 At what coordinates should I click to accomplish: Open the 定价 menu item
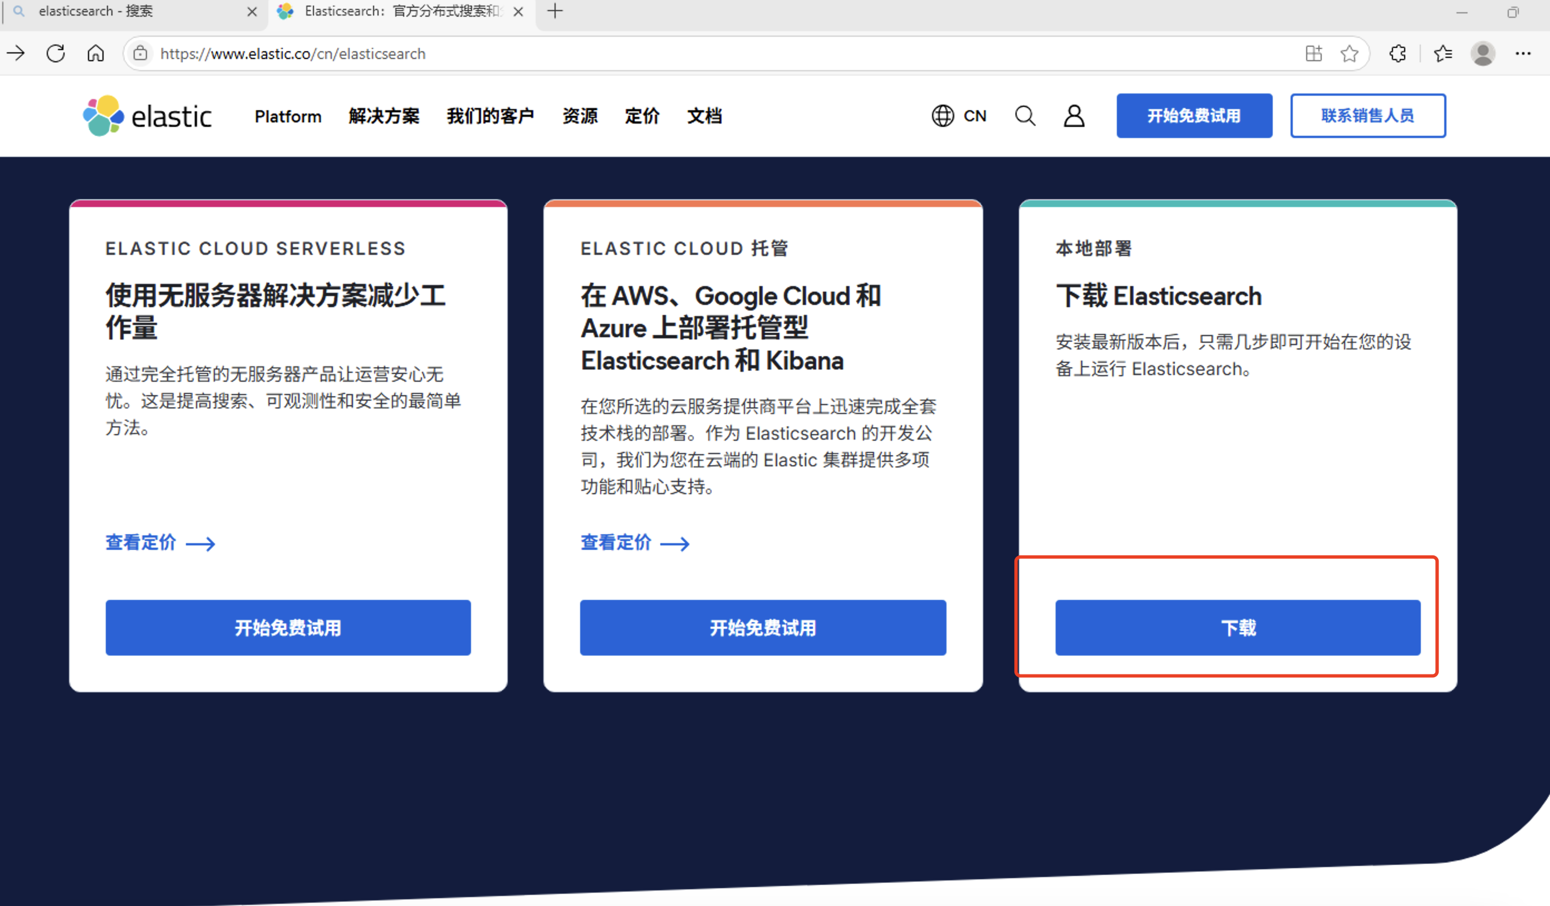pyautogui.click(x=641, y=116)
